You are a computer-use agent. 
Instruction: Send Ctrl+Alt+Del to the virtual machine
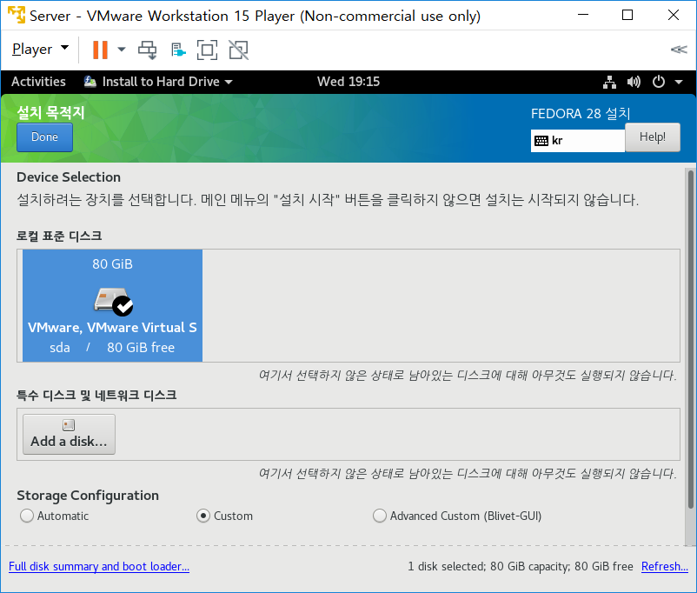(147, 50)
